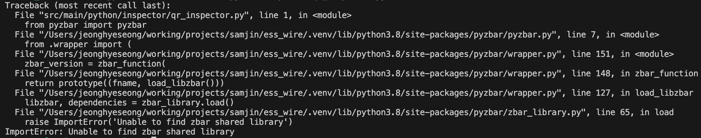
Task: Click the 'in zbar_function' text
Action: tap(659, 74)
